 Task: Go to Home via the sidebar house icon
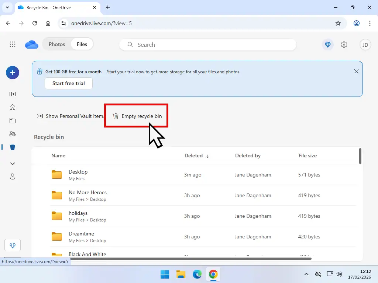click(x=12, y=107)
